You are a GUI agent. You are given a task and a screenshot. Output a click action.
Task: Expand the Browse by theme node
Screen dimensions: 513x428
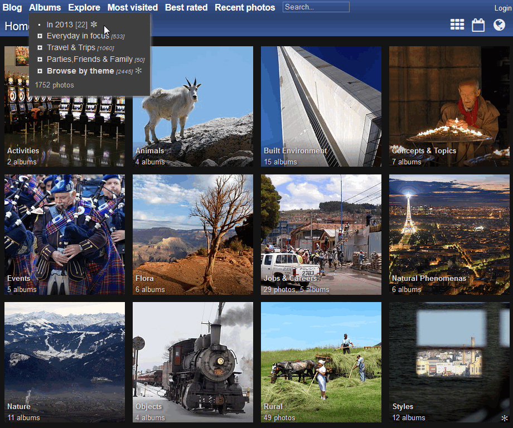[40, 71]
